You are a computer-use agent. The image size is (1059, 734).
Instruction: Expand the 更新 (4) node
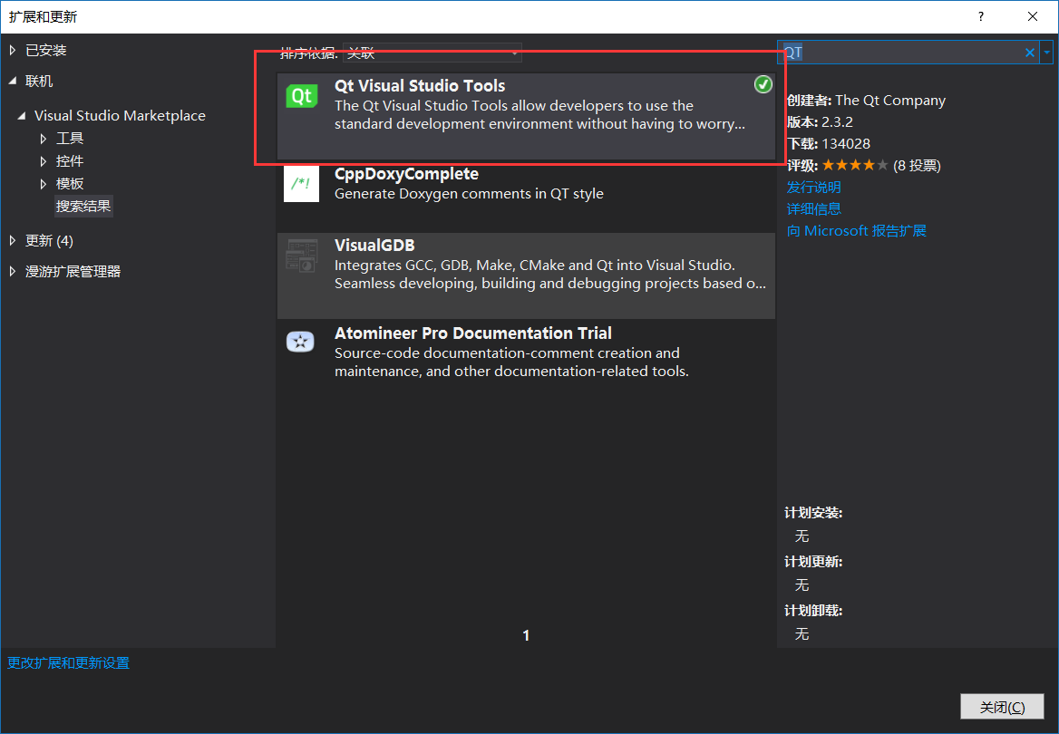(x=13, y=240)
